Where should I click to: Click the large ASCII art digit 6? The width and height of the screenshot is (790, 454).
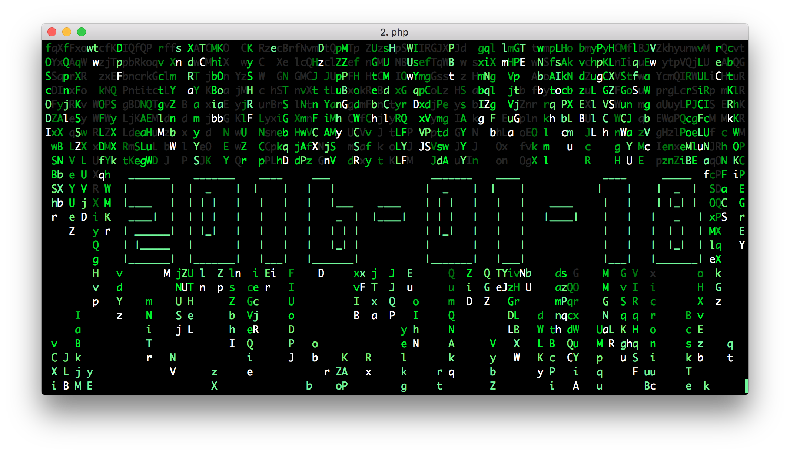click(333, 220)
